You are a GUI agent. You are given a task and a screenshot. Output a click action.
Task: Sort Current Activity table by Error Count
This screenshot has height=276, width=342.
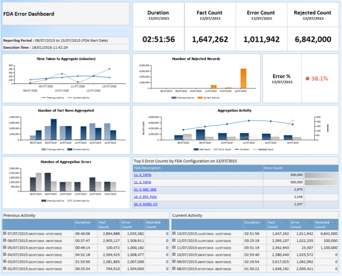(311, 222)
